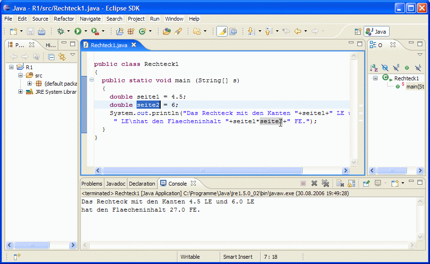Expand the JRE System Library node
Viewport: 430px width, 264px height.
(21, 92)
